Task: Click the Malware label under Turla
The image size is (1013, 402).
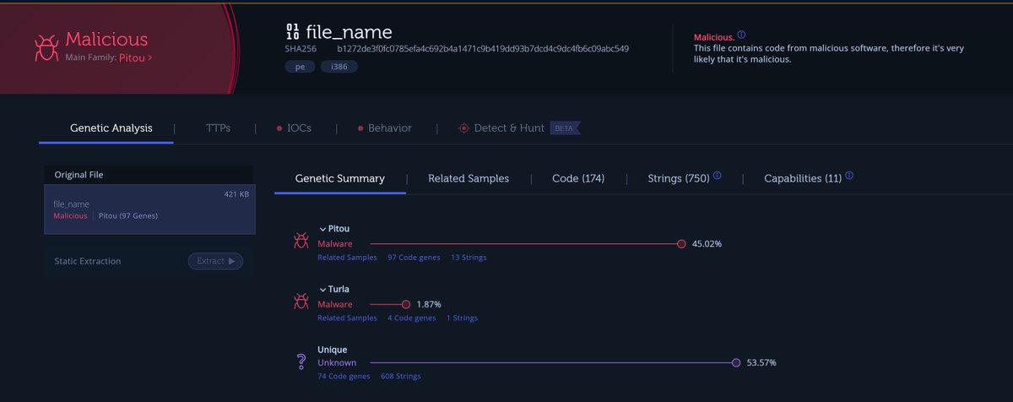Action: click(335, 304)
